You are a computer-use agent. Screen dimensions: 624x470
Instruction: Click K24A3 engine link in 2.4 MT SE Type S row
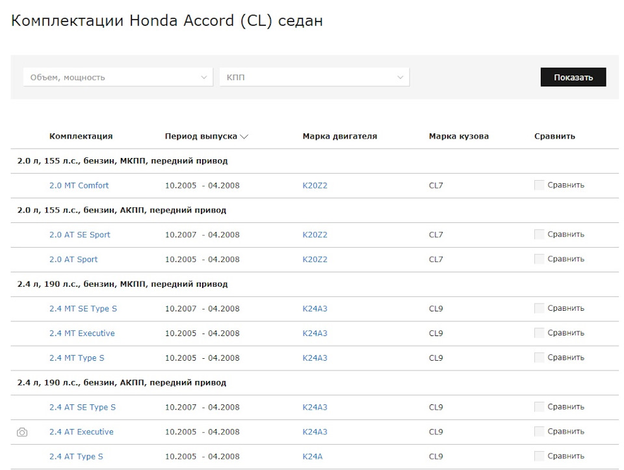click(315, 309)
